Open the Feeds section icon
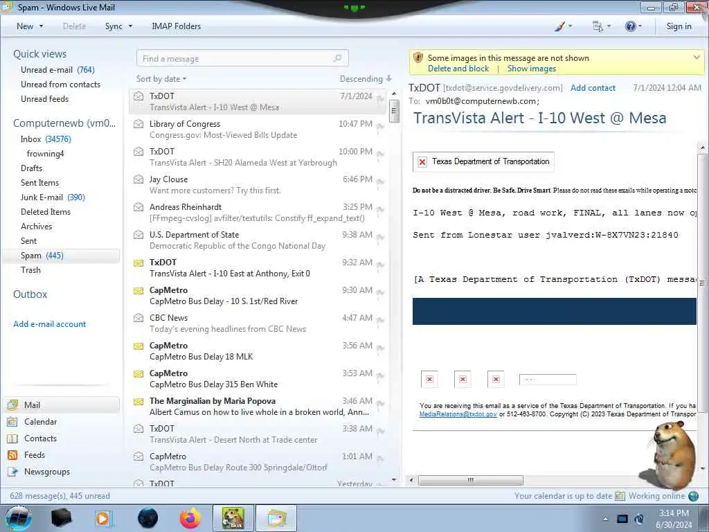The image size is (709, 532). [12, 455]
